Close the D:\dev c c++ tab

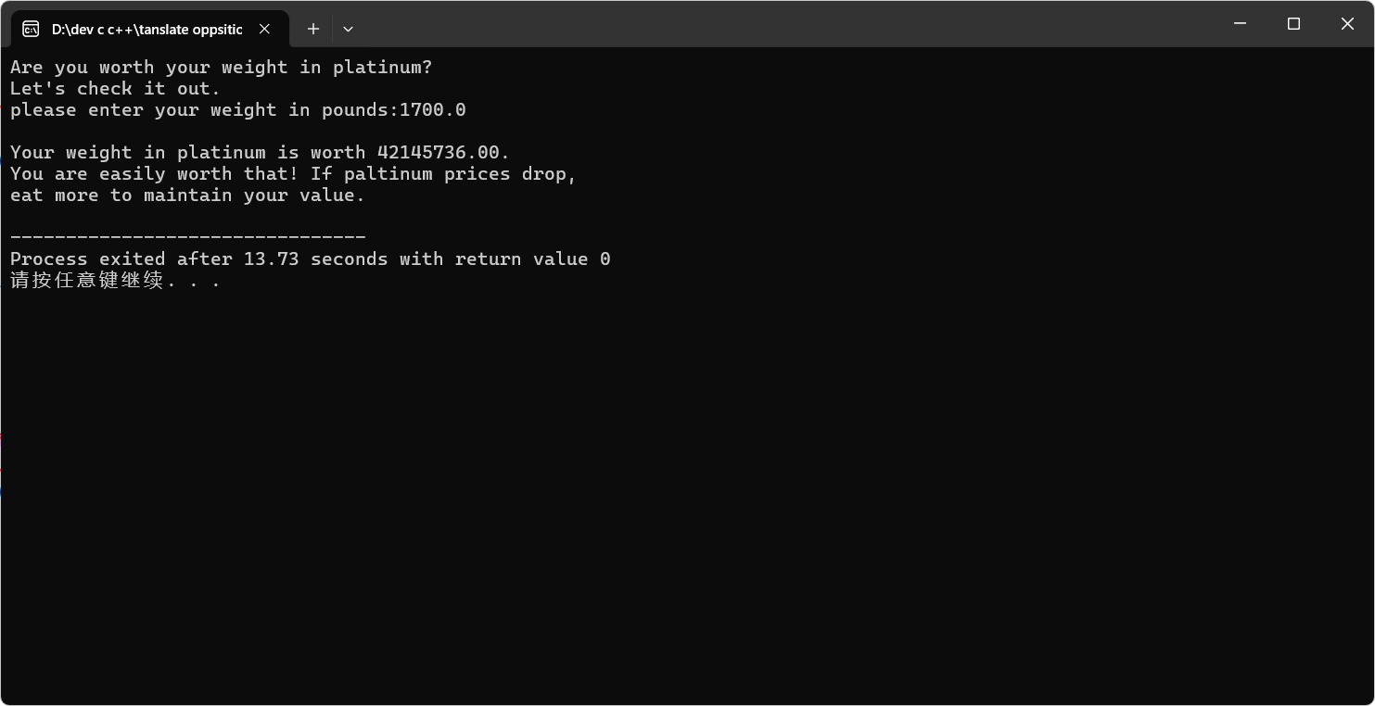point(264,29)
